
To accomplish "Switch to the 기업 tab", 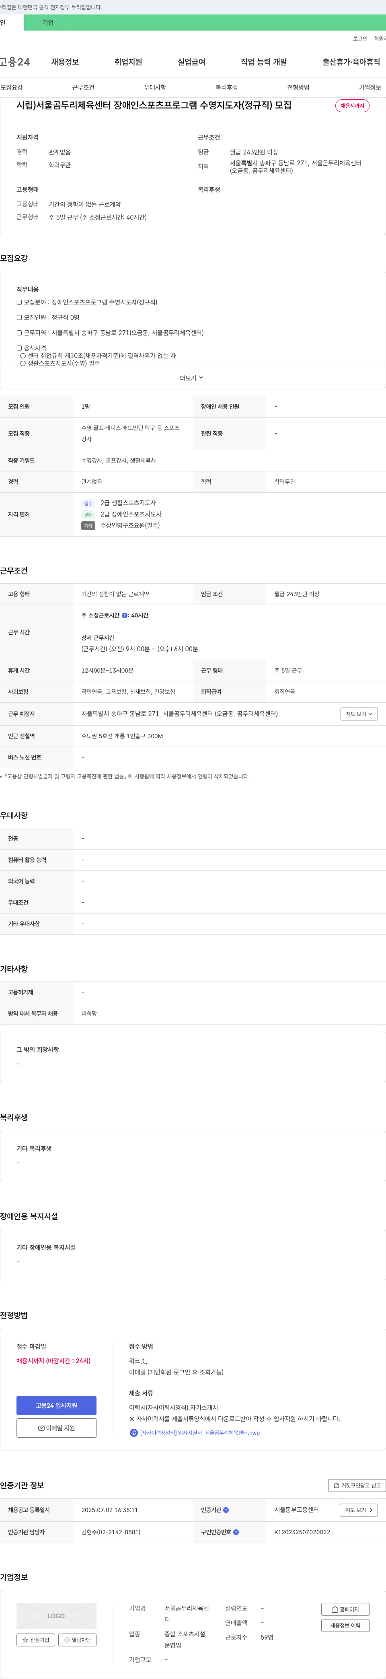I will 48,23.
